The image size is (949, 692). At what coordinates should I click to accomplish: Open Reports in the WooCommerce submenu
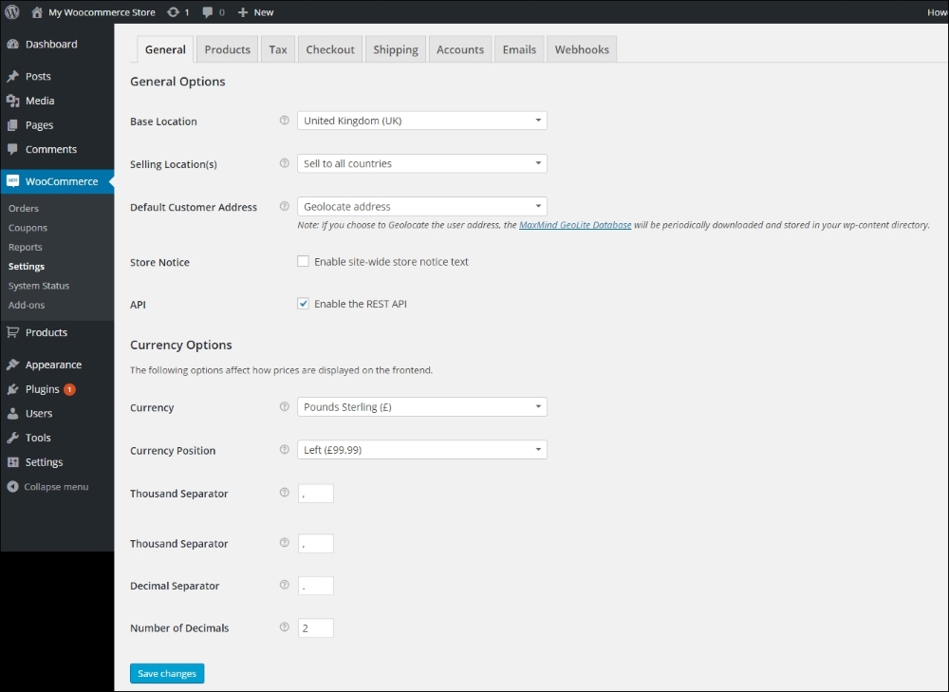coord(26,247)
